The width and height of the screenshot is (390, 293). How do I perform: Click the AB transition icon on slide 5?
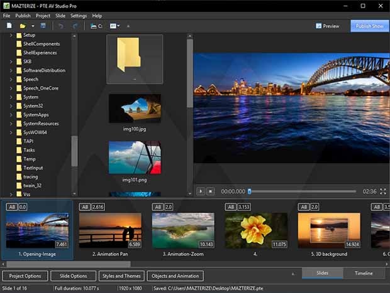(x=304, y=207)
